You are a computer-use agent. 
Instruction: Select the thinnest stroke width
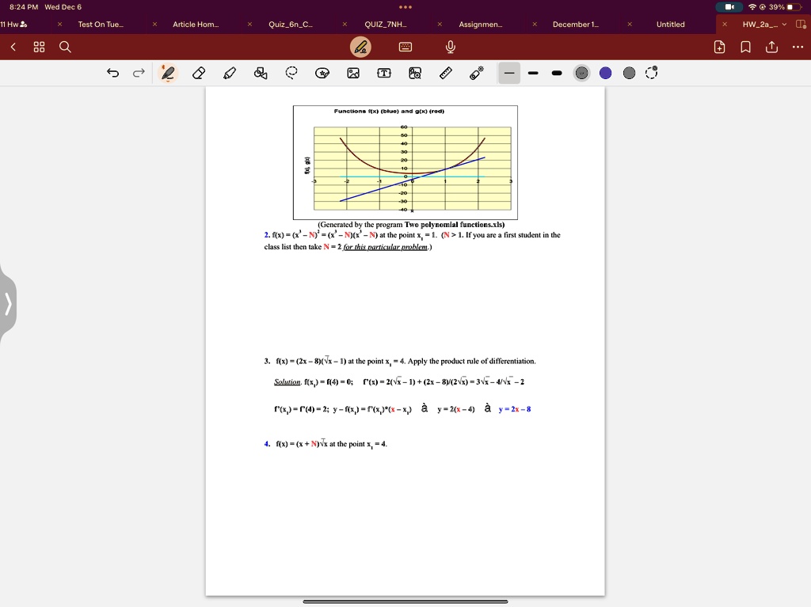pos(509,74)
